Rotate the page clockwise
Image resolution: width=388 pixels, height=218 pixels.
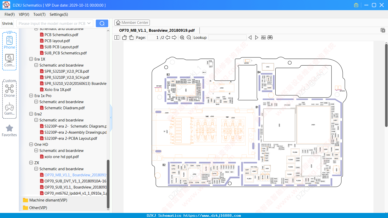[131, 38]
